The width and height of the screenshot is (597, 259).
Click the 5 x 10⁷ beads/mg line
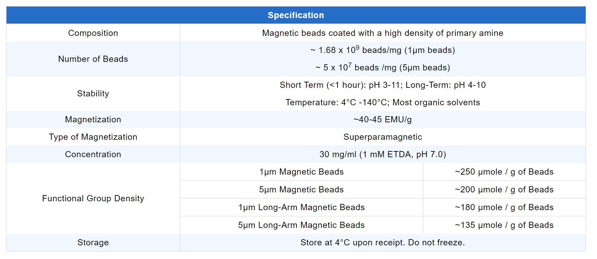382,68
